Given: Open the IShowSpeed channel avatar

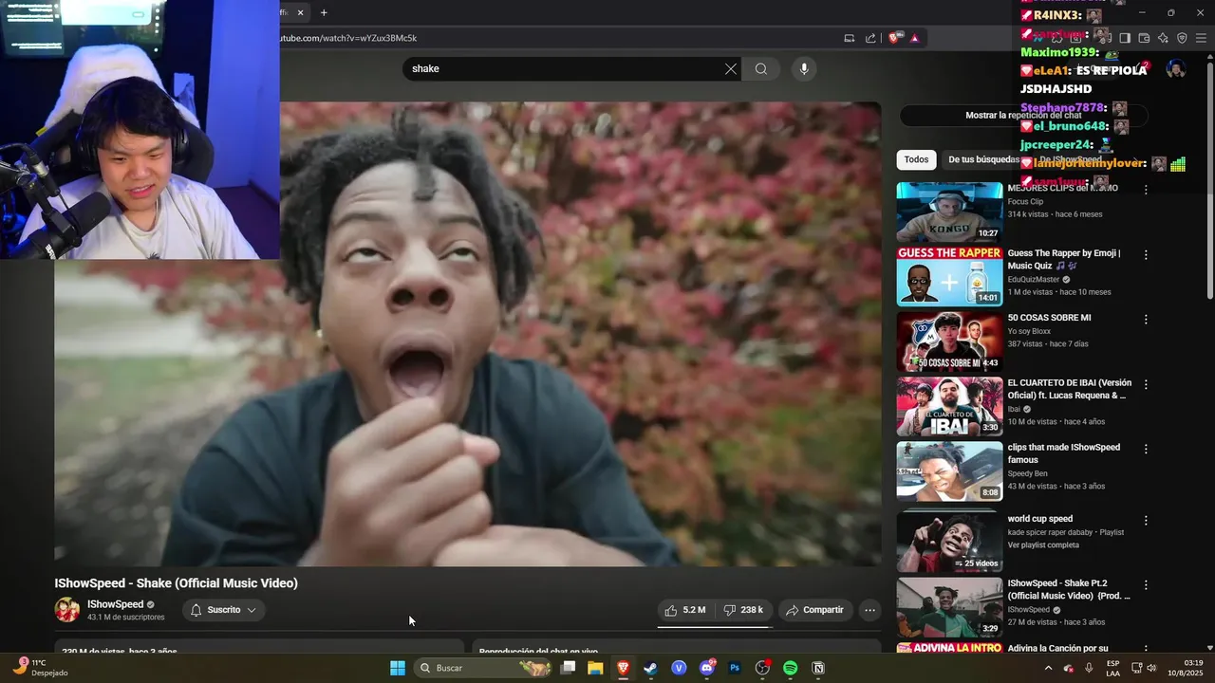Looking at the screenshot, I should [x=67, y=610].
